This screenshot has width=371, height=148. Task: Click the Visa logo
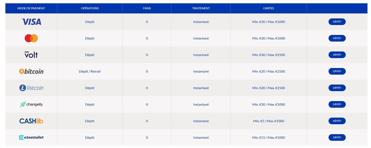click(31, 22)
